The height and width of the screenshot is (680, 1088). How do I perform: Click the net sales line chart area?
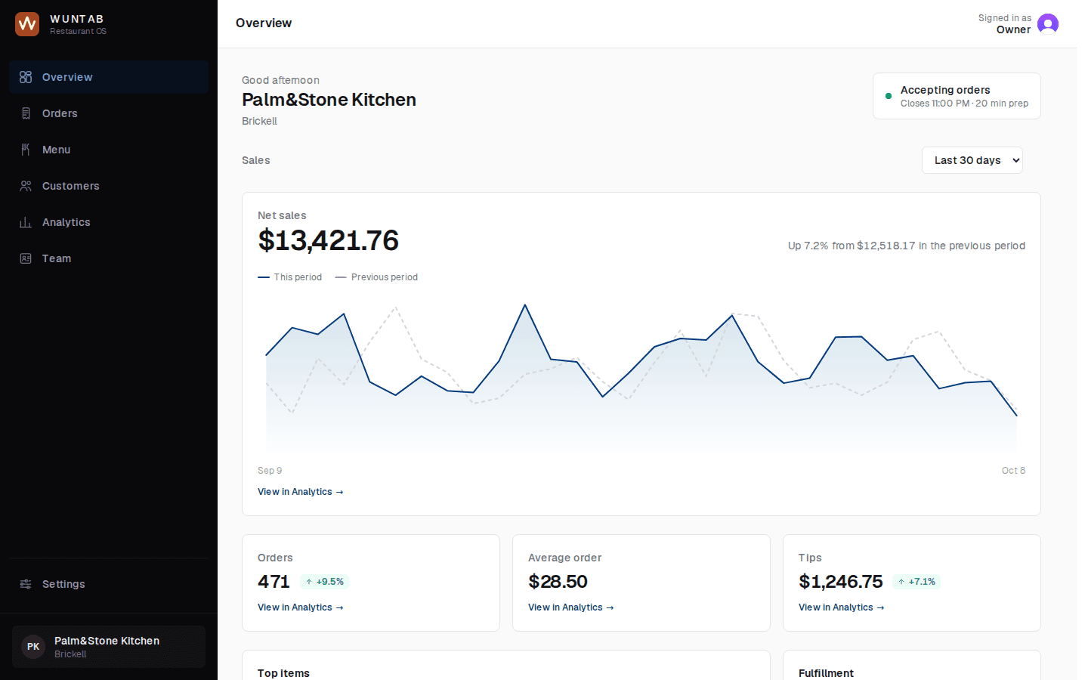[641, 378]
